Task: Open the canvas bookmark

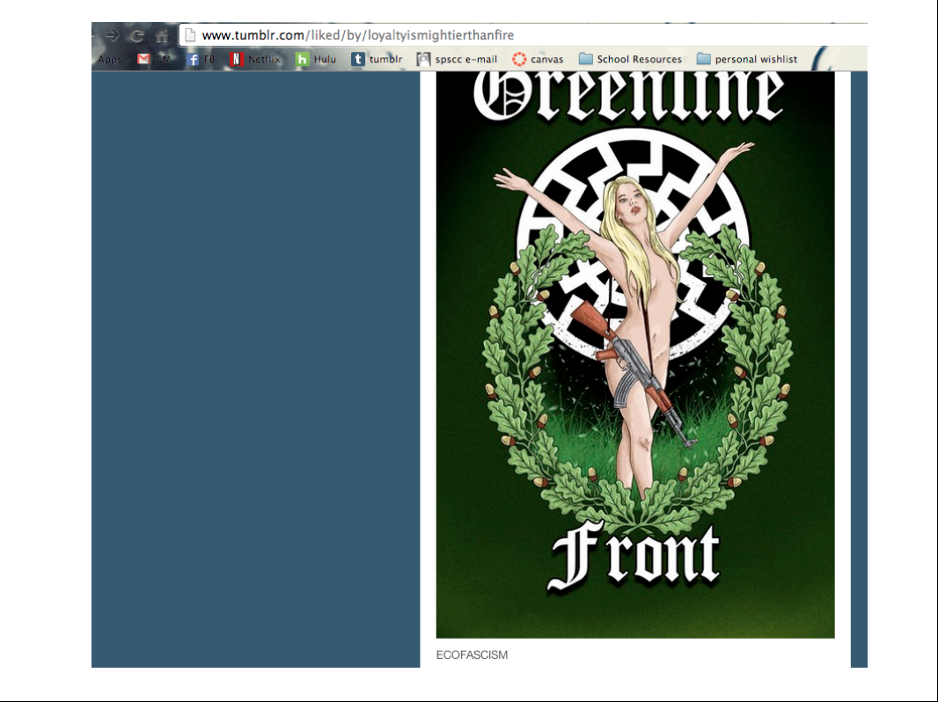Action: (x=538, y=59)
